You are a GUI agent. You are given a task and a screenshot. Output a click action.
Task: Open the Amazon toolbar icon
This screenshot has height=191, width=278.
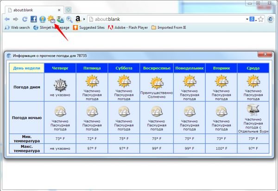pos(78,19)
